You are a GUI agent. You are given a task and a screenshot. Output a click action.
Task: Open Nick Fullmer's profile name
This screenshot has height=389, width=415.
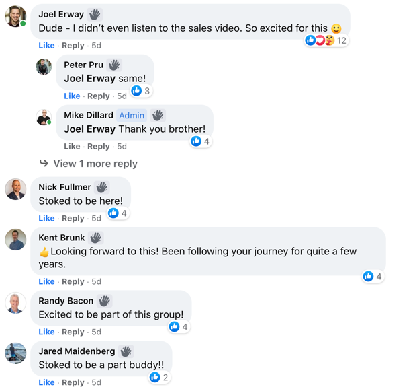coord(64,187)
